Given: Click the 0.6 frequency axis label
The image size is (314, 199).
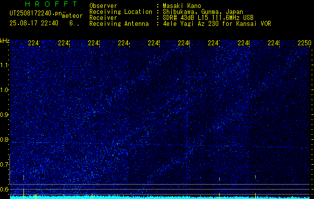Looking at the screenshot, I should click(x=5, y=189).
